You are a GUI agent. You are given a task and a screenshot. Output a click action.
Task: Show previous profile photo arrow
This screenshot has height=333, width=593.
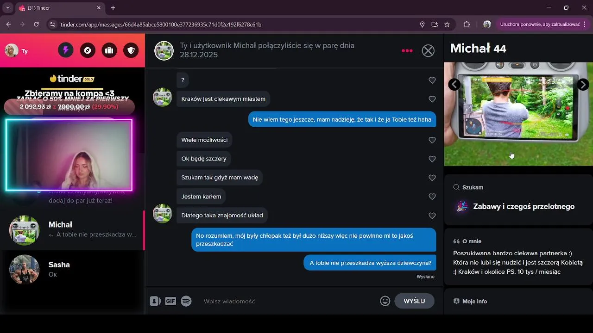454,84
